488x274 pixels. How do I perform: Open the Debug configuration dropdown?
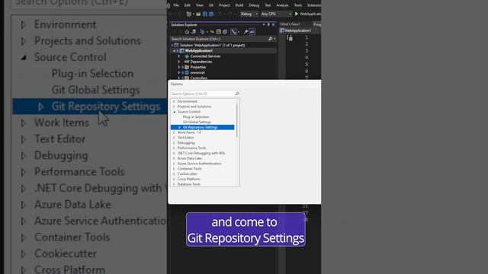point(249,14)
